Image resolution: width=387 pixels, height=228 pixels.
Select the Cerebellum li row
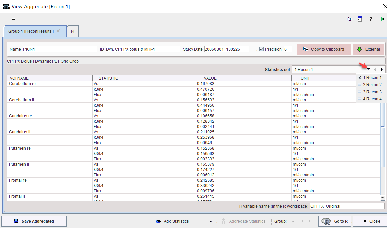tap(193, 100)
